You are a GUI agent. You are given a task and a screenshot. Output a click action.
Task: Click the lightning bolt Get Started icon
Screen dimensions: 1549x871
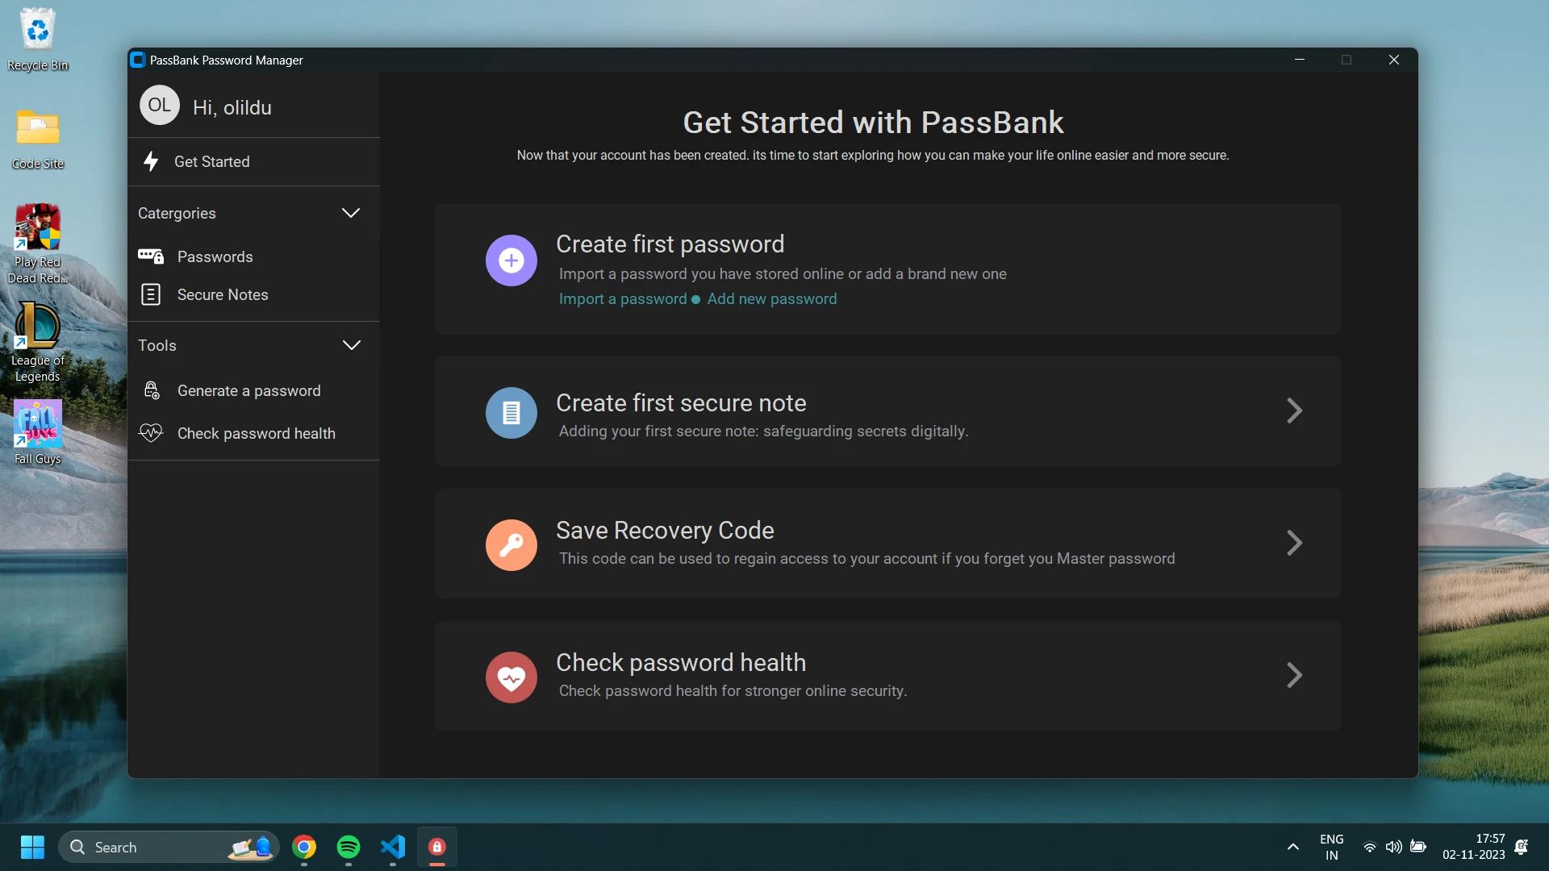[x=151, y=161]
